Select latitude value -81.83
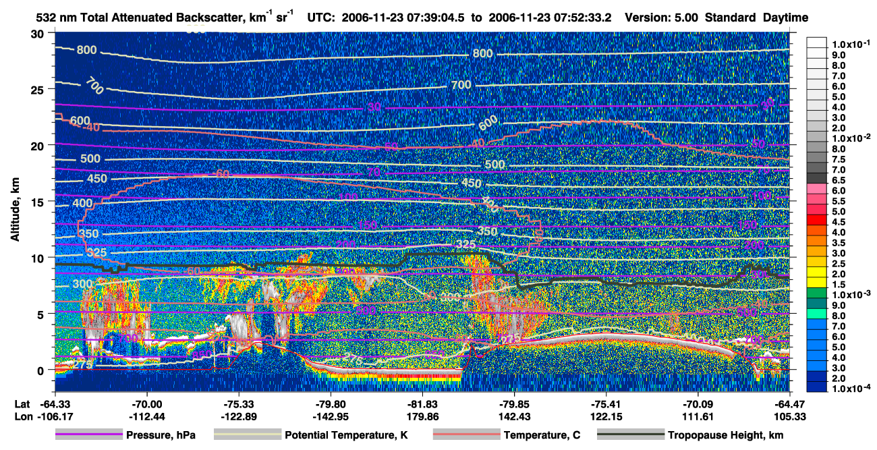 pos(422,404)
